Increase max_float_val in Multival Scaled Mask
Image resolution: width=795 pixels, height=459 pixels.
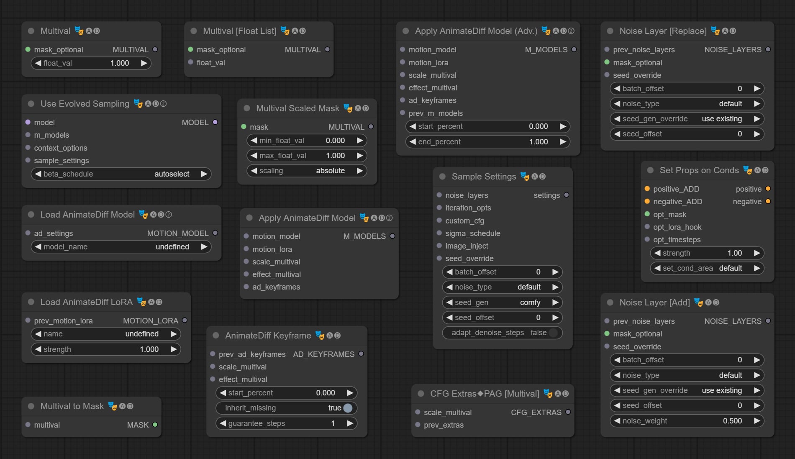(359, 156)
